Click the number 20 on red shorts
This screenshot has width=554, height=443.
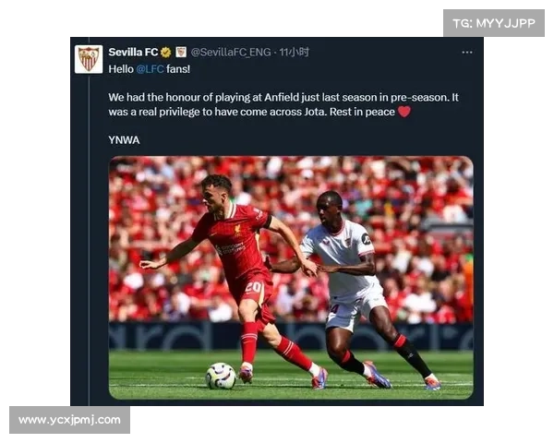(x=253, y=287)
